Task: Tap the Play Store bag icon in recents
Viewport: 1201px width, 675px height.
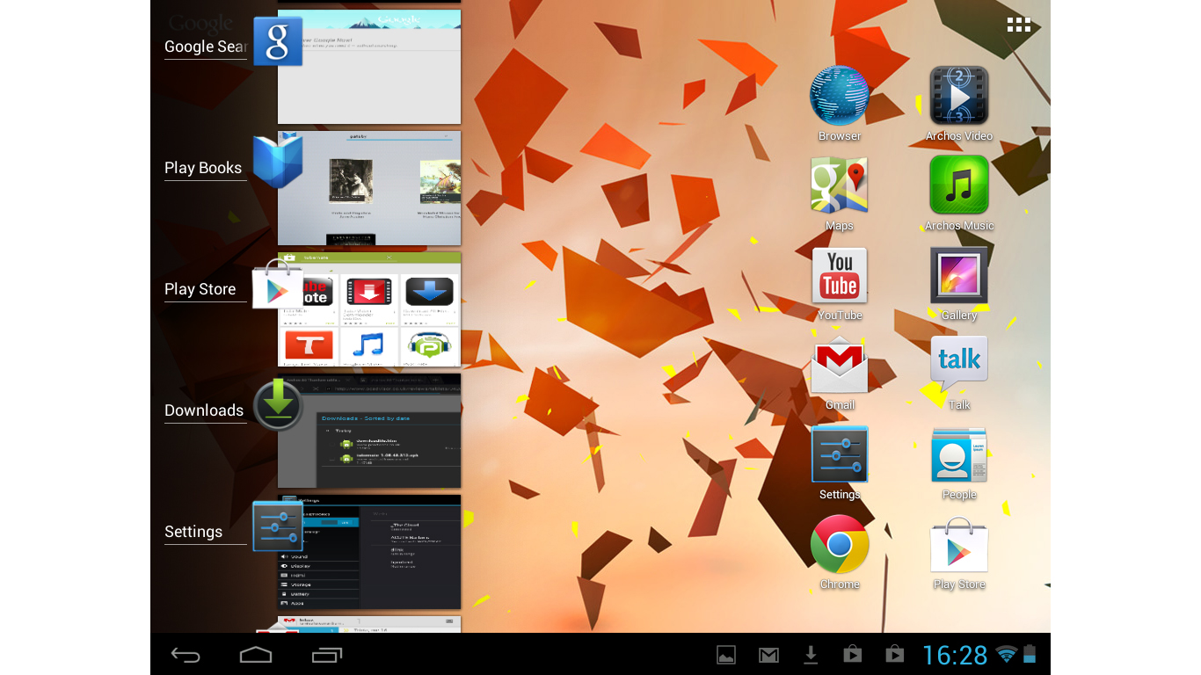Action: coord(278,284)
